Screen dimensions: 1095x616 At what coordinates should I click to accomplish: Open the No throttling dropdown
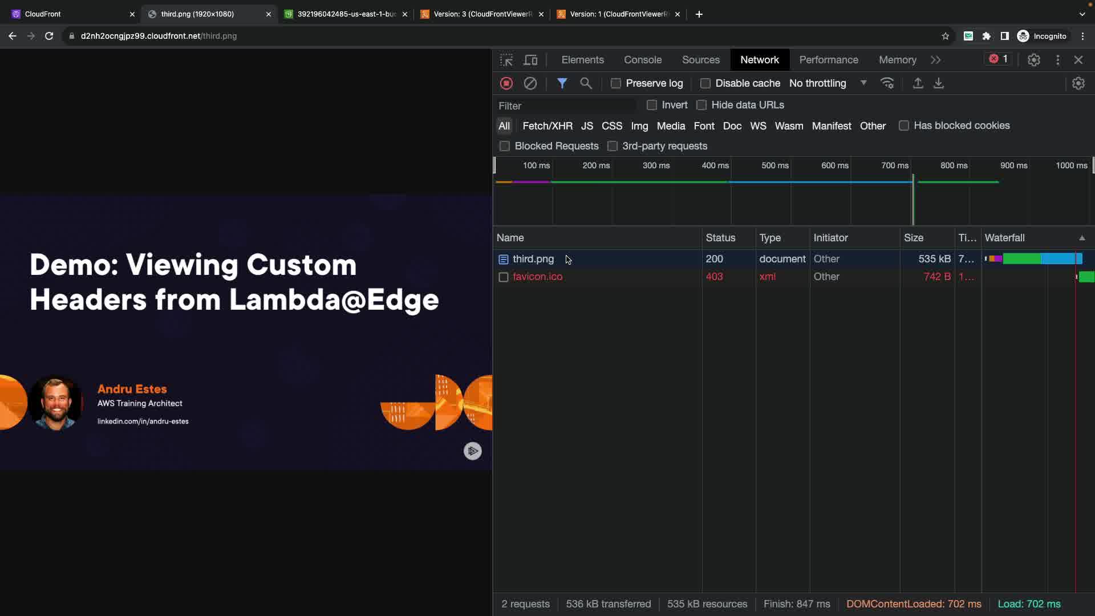[827, 83]
